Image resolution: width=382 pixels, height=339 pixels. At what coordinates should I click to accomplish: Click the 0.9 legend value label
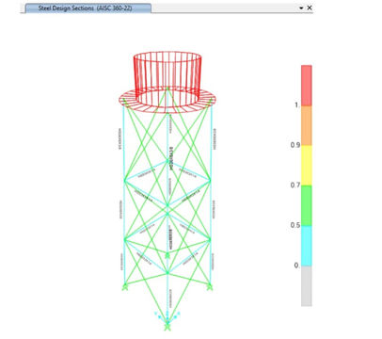pos(295,145)
